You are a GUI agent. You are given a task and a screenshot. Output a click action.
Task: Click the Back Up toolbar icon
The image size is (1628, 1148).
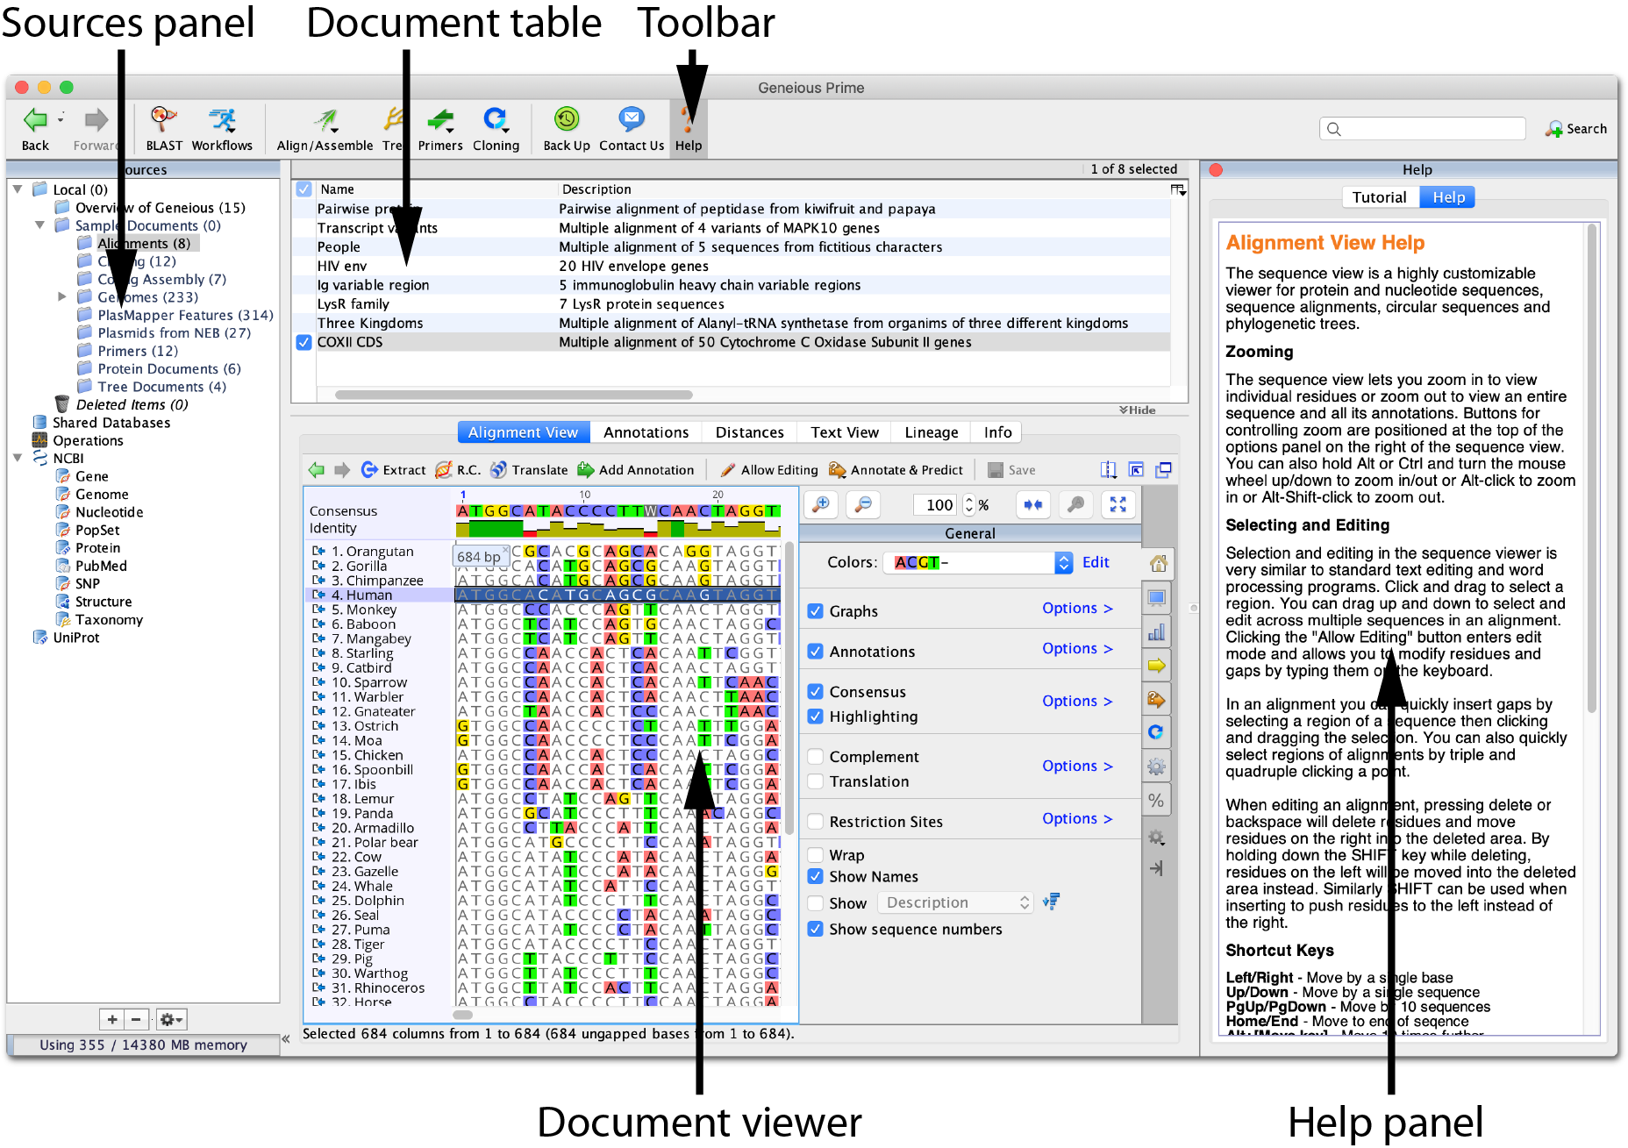click(x=567, y=120)
